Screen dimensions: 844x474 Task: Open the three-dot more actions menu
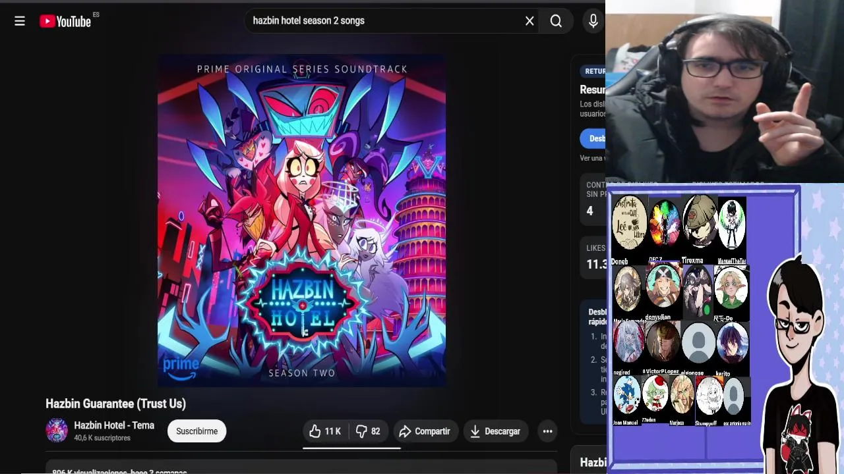tap(547, 431)
